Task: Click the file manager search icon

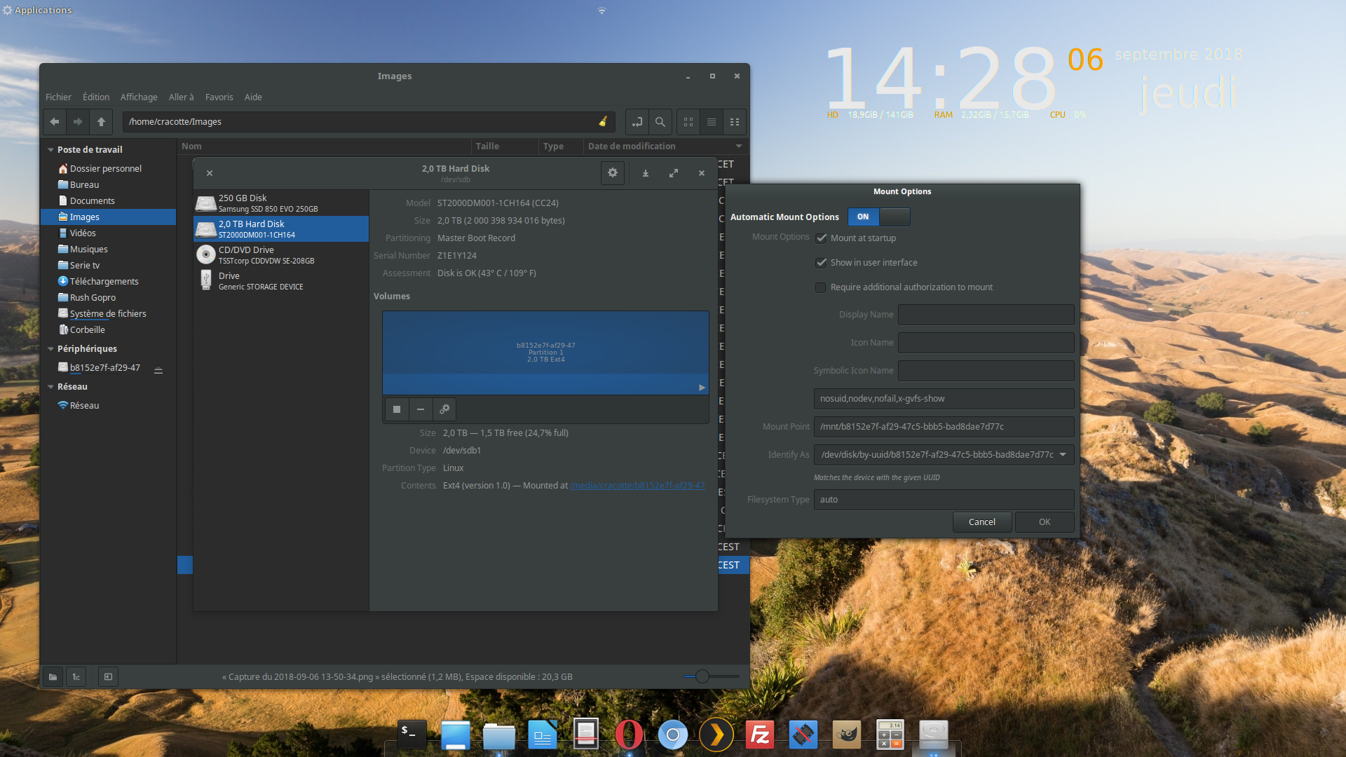Action: [x=660, y=122]
